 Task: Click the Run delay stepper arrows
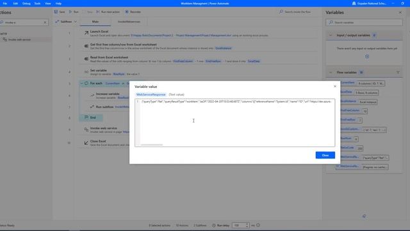[247, 225]
